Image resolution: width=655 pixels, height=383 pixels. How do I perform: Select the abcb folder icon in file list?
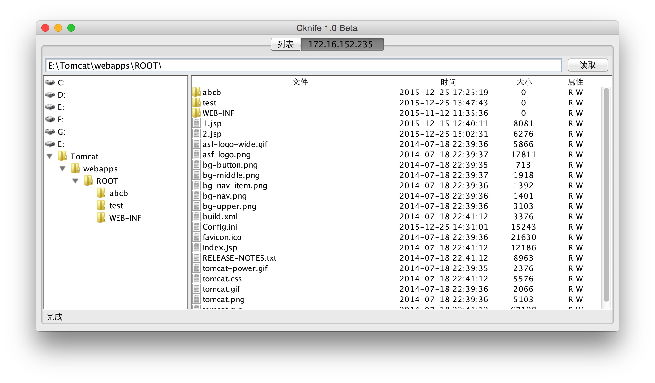click(x=196, y=92)
